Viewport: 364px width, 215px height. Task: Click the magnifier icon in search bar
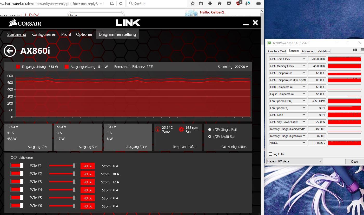pos(130,4)
